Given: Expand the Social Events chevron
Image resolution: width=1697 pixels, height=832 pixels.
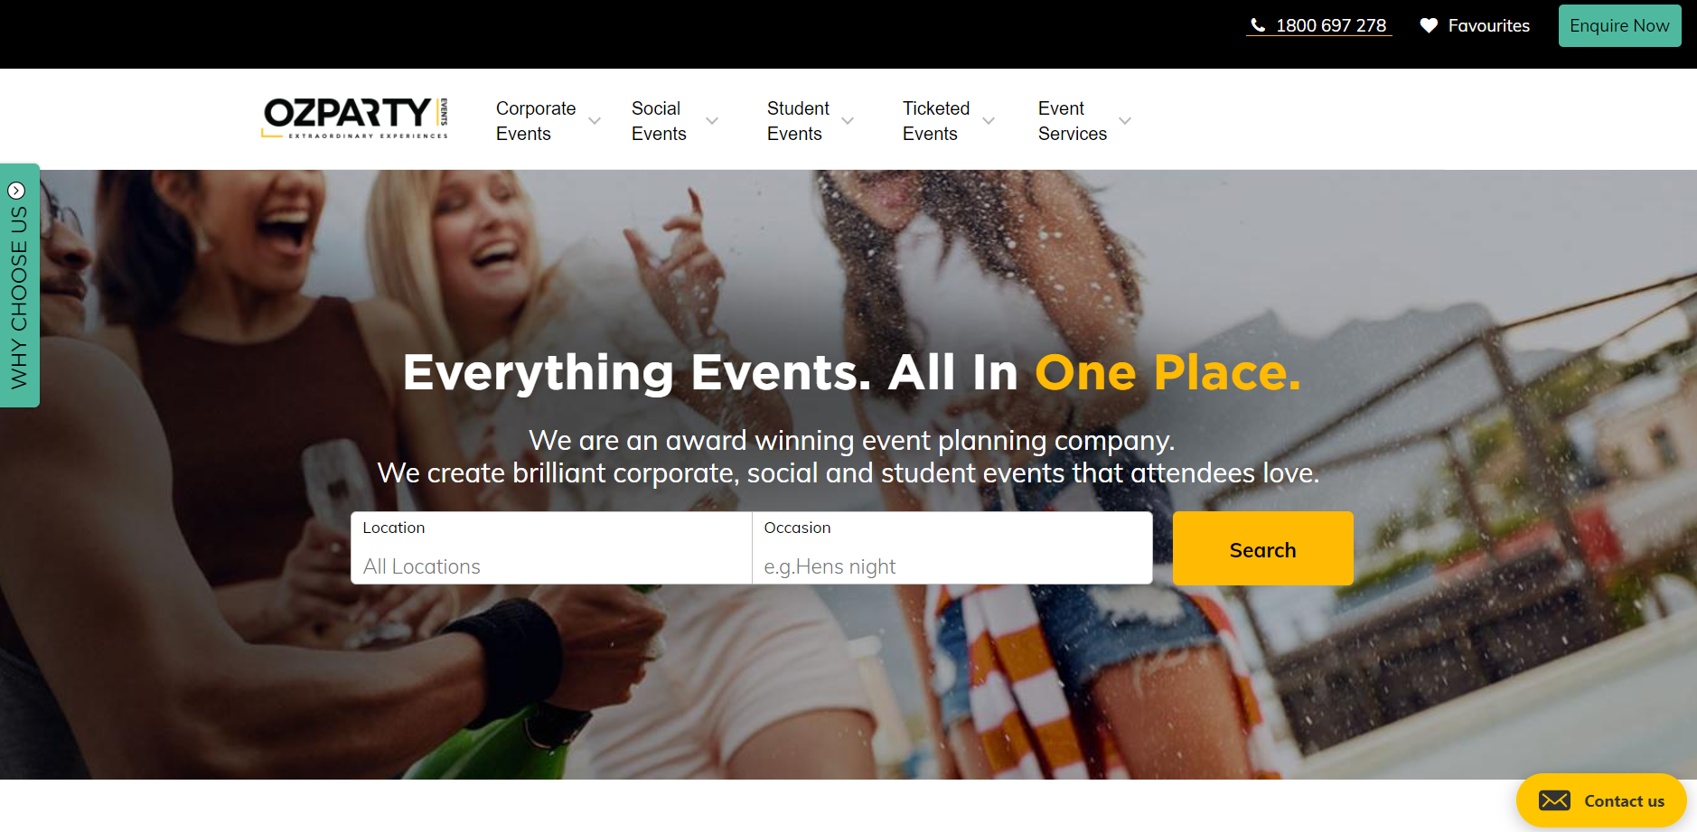Looking at the screenshot, I should click(712, 121).
